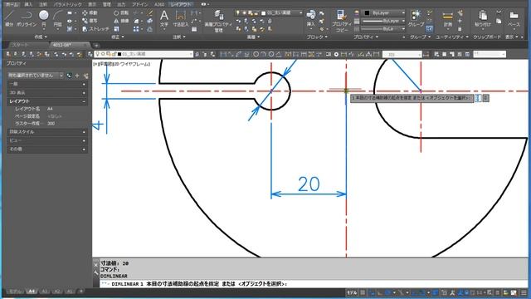Click the command line input field
Image resolution: width=531 pixels, height=299 pixels.
click(314, 284)
